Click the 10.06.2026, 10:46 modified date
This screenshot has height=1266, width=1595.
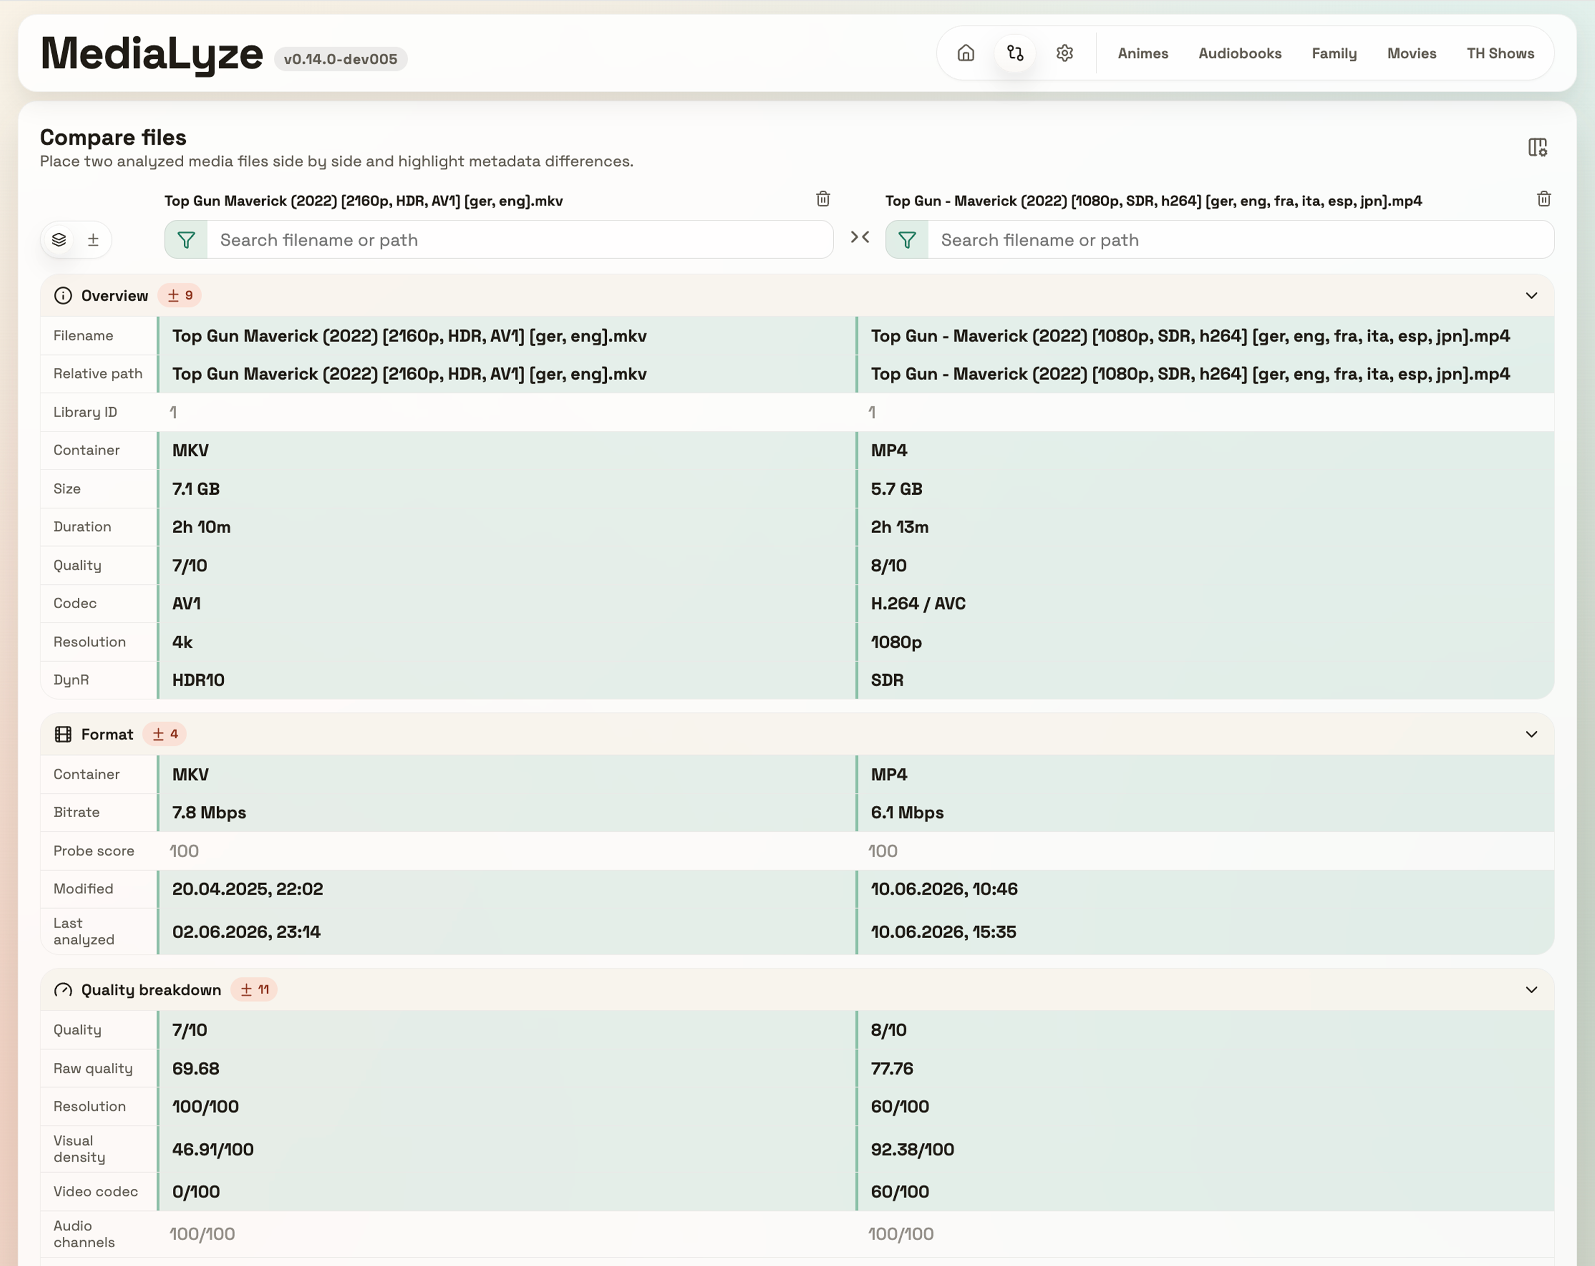(x=944, y=889)
